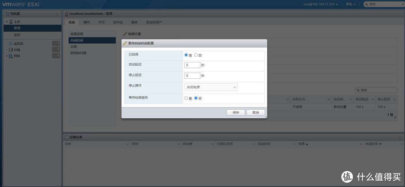The width and height of the screenshot is (405, 187).
Task: Switch to the 服务 tab
Action: coord(134,22)
